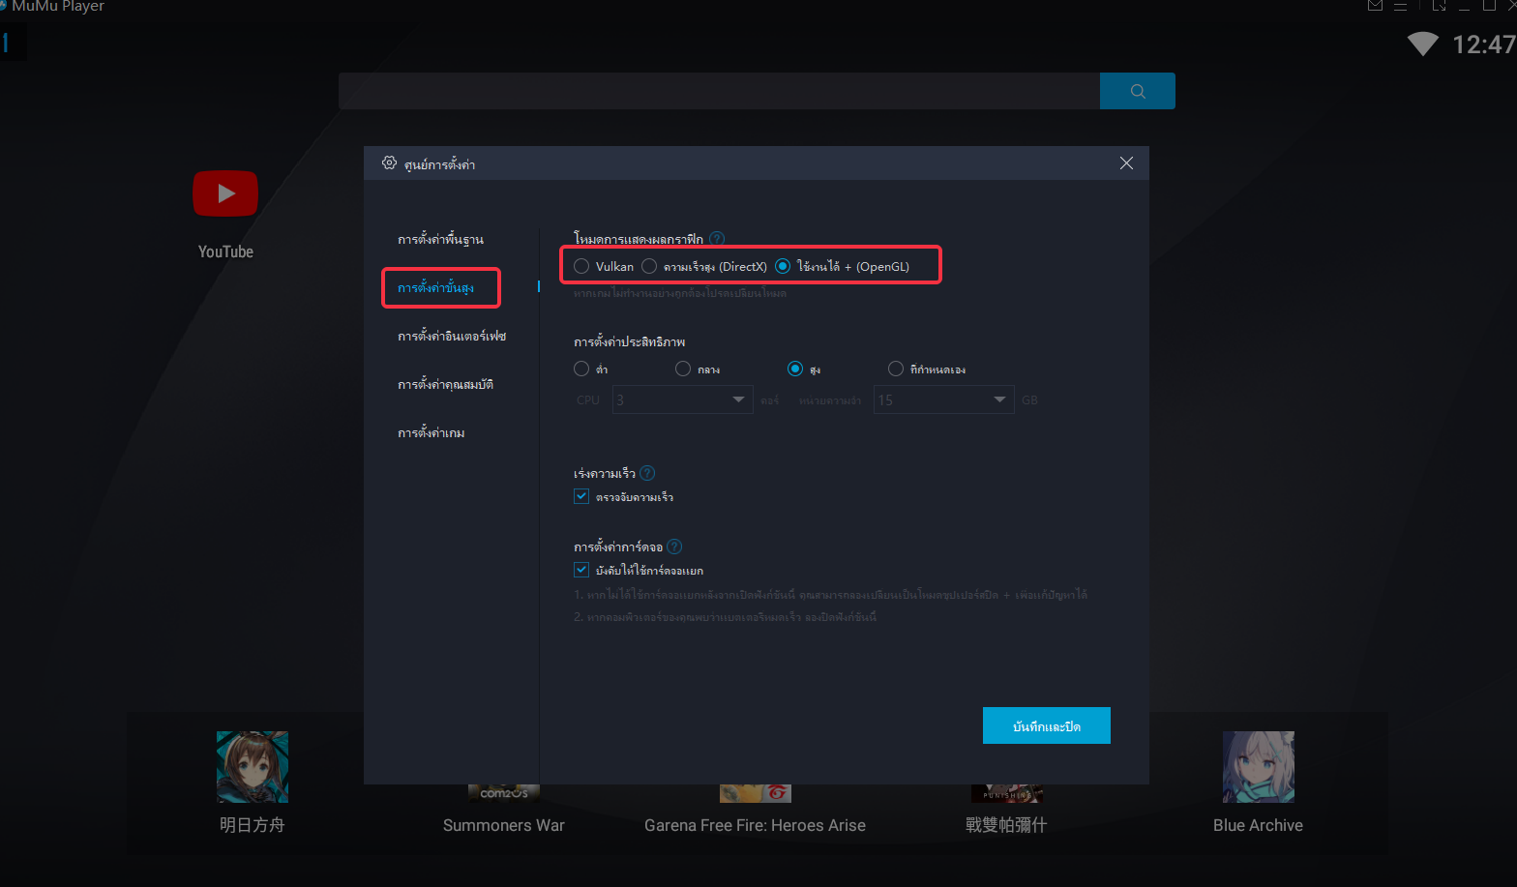Launch the YouTube app icon

coord(225,194)
